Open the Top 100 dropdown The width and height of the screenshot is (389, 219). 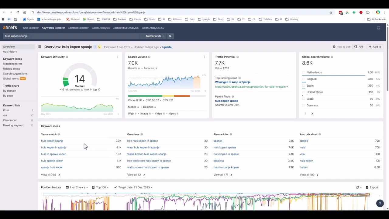click(100, 187)
